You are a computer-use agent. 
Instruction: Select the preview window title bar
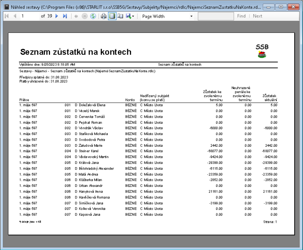coord(133,6)
